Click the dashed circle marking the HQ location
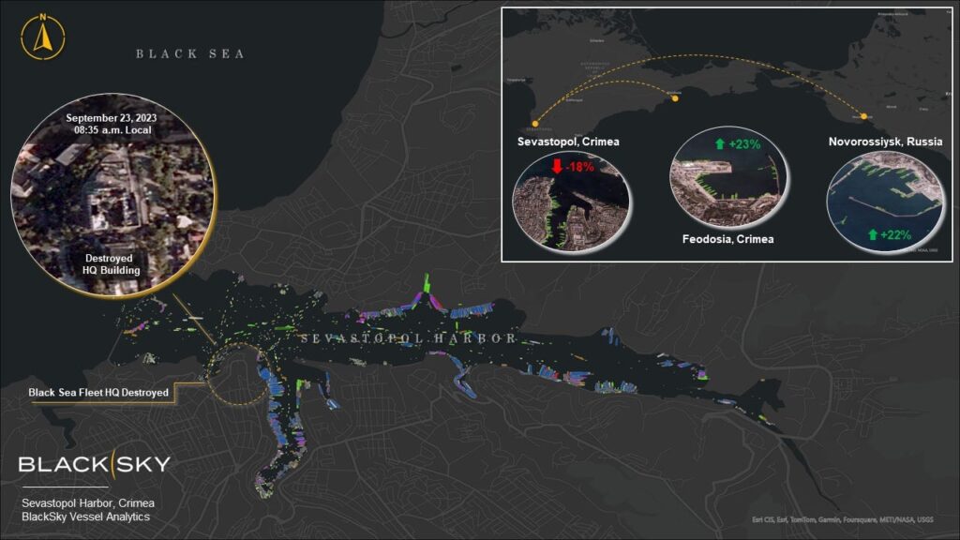 pyautogui.click(x=238, y=375)
